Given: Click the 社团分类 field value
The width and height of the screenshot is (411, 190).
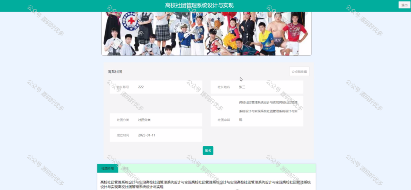Looking at the screenshot, I should coord(144,120).
